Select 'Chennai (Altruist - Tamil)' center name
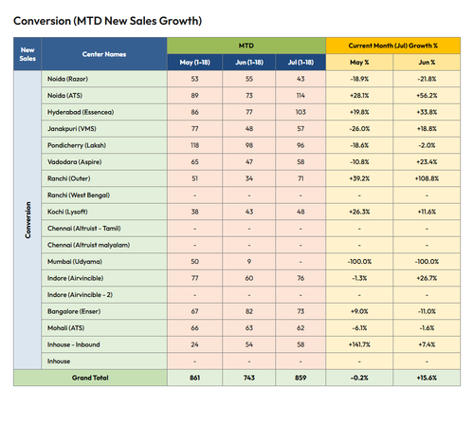The width and height of the screenshot is (474, 427). click(84, 229)
